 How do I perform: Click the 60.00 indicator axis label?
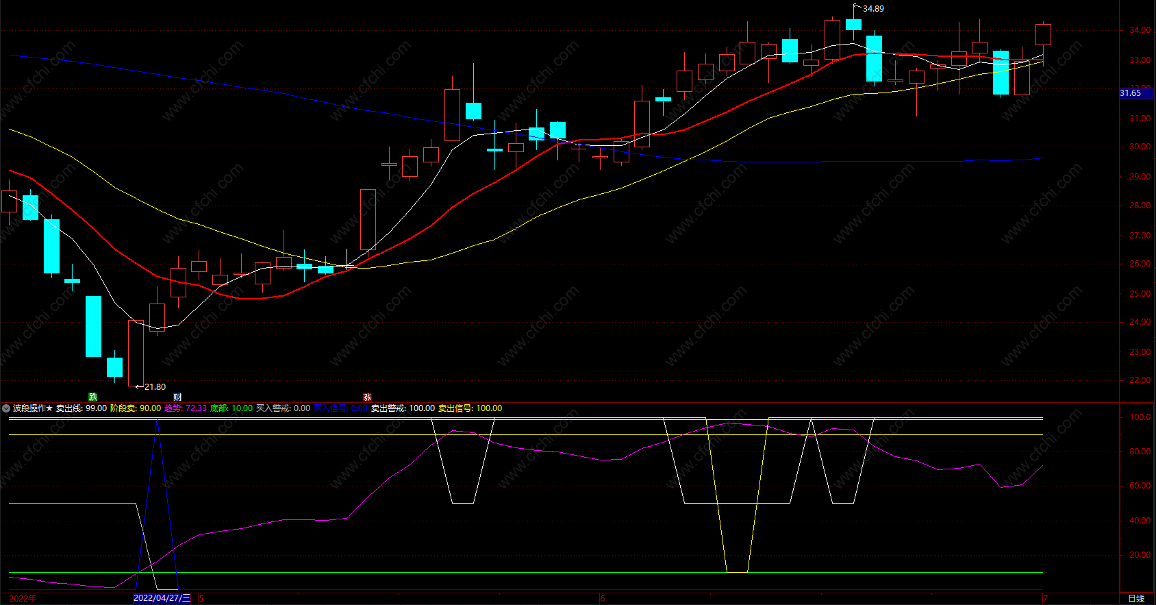pyautogui.click(x=1140, y=486)
